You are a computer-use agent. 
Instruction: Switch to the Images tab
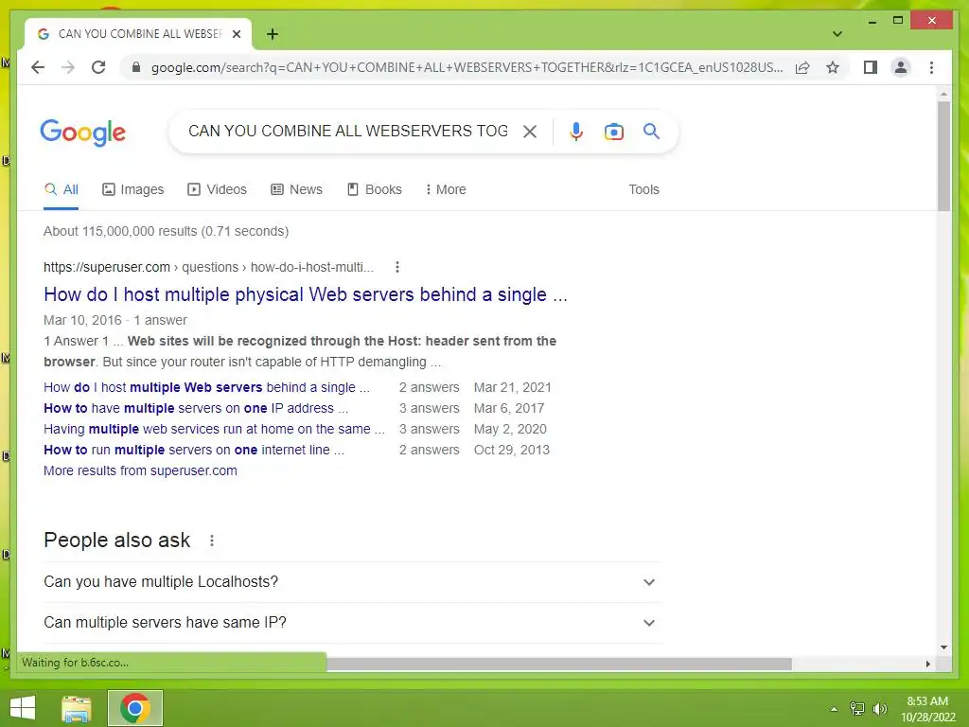[132, 189]
